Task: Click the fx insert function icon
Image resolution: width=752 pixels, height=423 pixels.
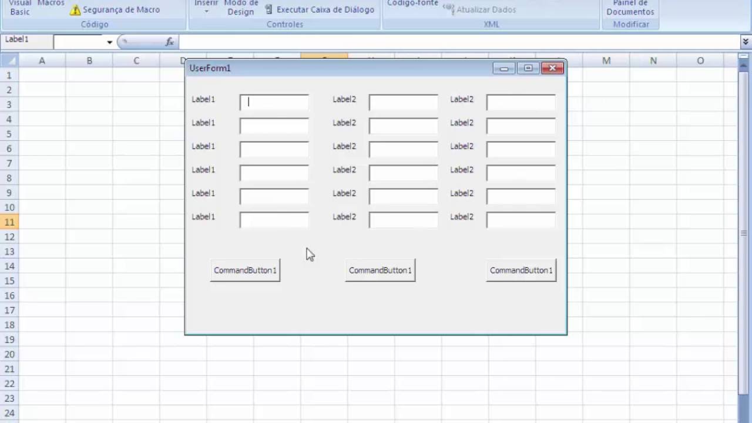Action: [169, 42]
